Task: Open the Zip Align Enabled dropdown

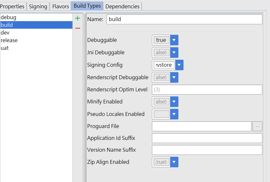Action: 174,162
